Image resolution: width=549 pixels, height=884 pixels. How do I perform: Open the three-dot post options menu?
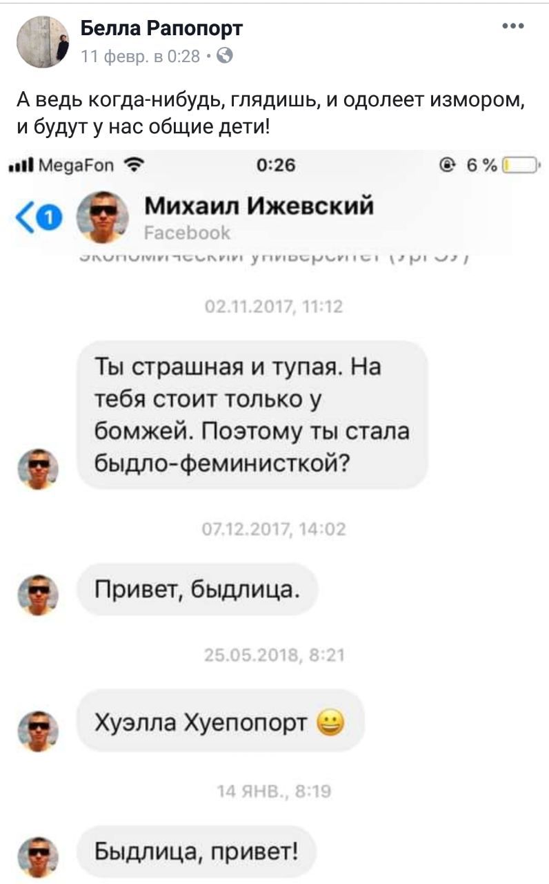pyautogui.click(x=513, y=26)
